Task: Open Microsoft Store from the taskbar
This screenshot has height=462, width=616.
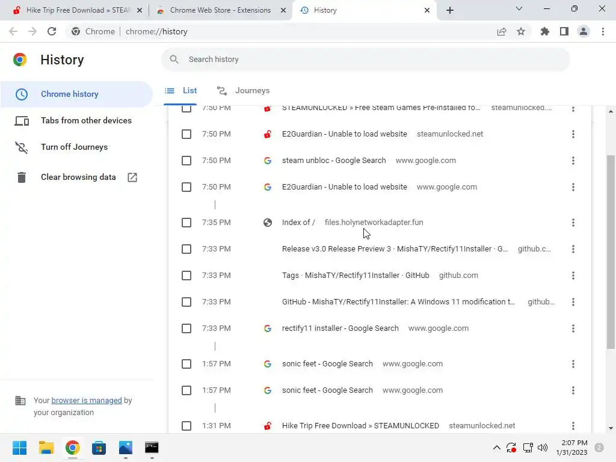Action: point(99,448)
